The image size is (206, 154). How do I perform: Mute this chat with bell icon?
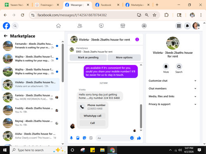click(166, 67)
